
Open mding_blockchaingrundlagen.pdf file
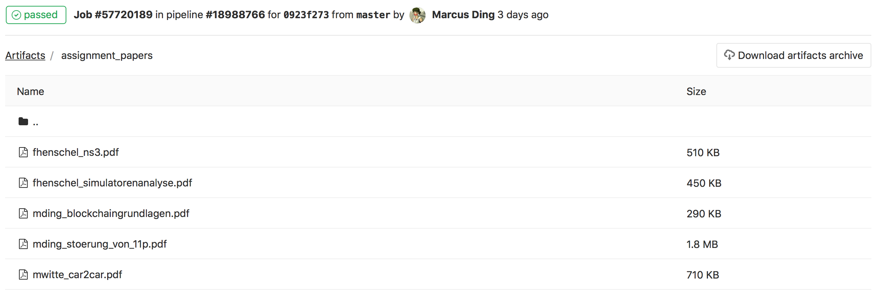click(111, 213)
